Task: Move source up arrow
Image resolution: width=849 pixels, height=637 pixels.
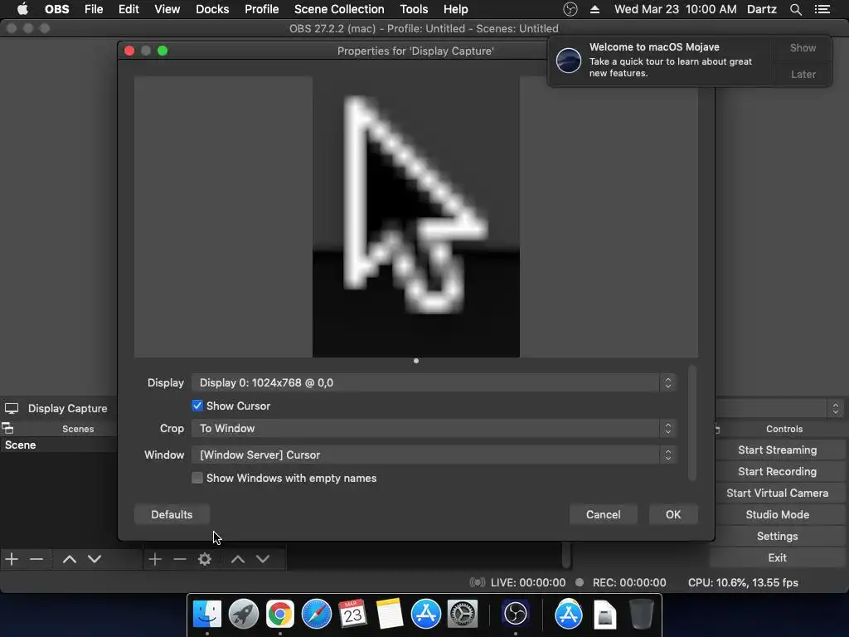Action: [x=238, y=558]
